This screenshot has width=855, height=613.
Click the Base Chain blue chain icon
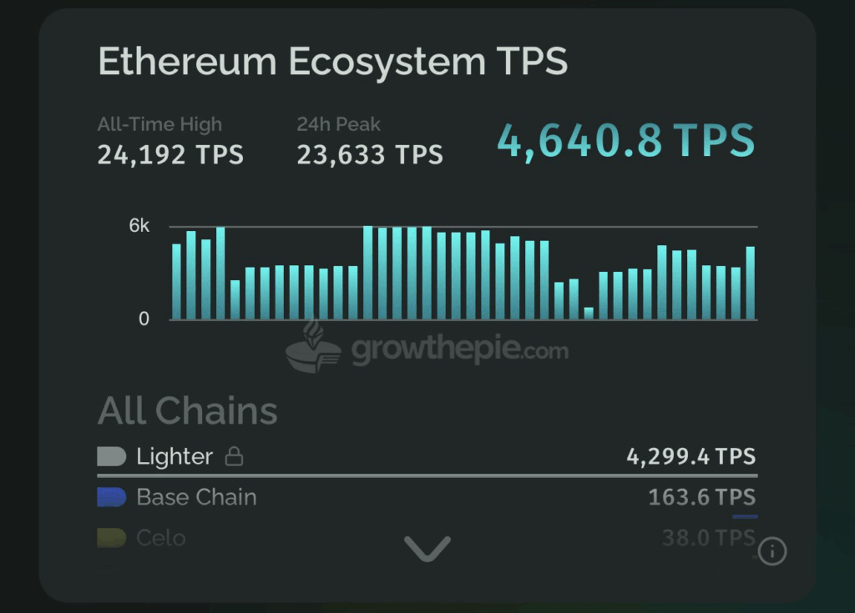112,496
